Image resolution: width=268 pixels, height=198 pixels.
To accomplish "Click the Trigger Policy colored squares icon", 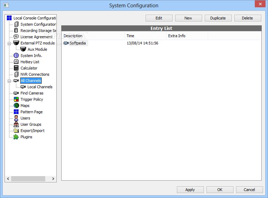I will (16, 99).
